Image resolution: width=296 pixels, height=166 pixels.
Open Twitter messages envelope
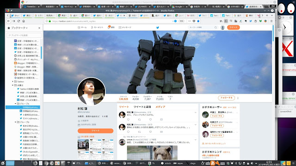click(x=125, y=28)
